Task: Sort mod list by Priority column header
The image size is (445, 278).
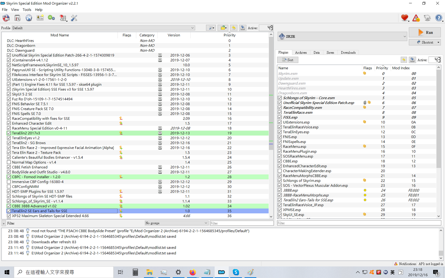Action: pyautogui.click(x=229, y=35)
